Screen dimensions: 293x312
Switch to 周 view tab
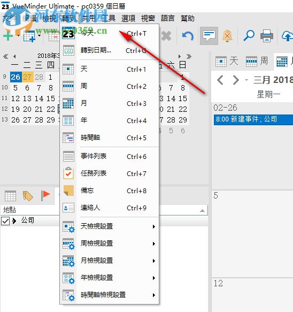click(x=257, y=62)
